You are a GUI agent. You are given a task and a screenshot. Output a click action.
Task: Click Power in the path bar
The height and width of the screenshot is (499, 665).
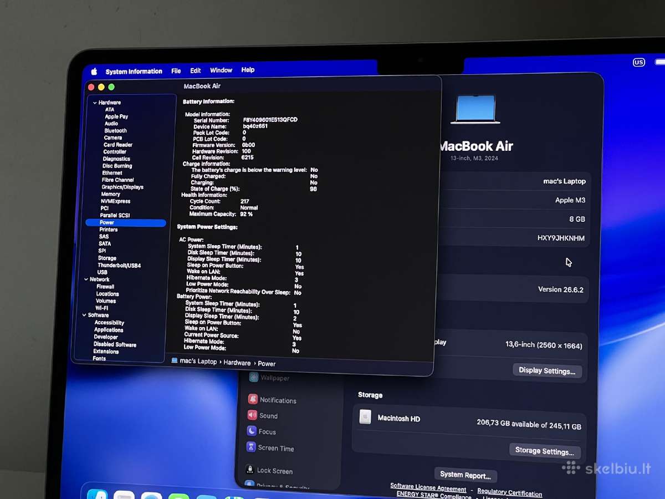tap(267, 364)
